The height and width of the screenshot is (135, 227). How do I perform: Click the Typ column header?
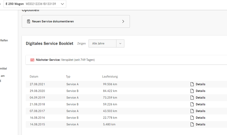click(68, 76)
